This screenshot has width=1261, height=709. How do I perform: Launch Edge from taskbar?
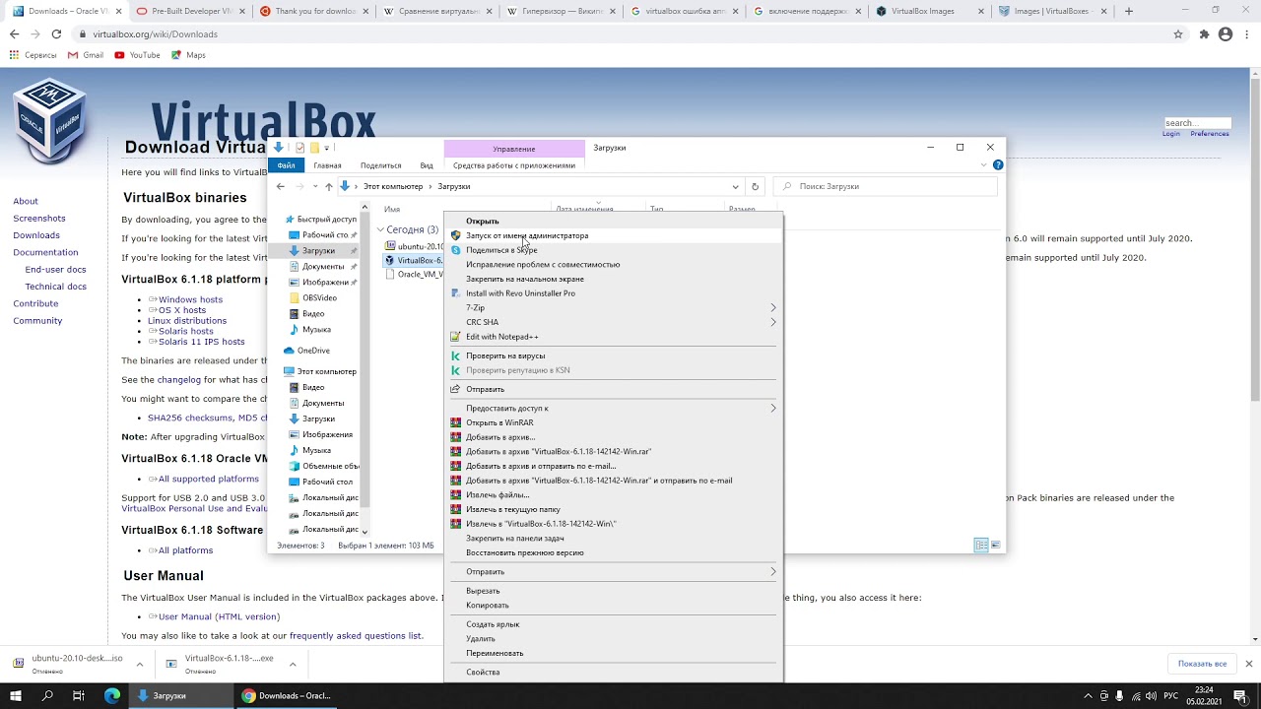coord(112,695)
